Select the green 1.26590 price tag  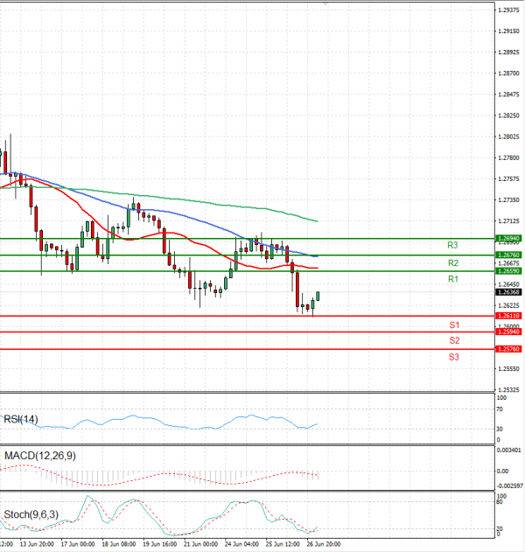(508, 270)
